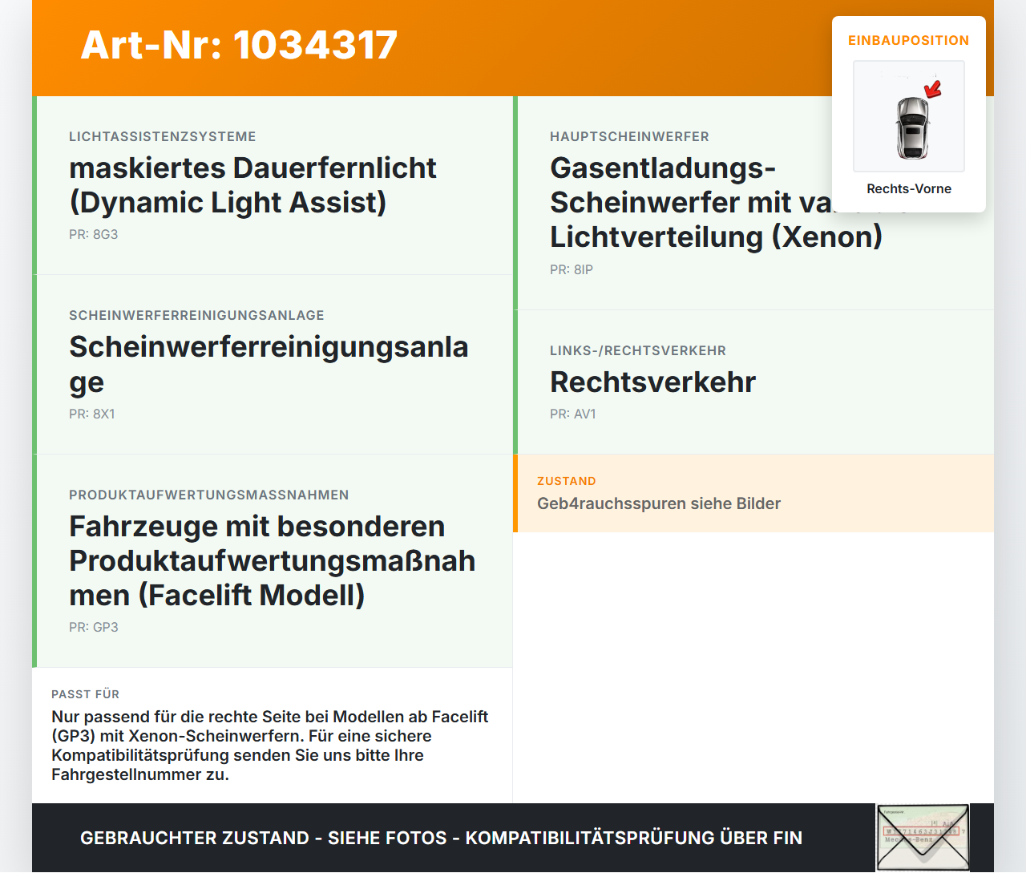
Task: Click the HAUPTSCHEINWERFER label
Action: [x=629, y=136]
